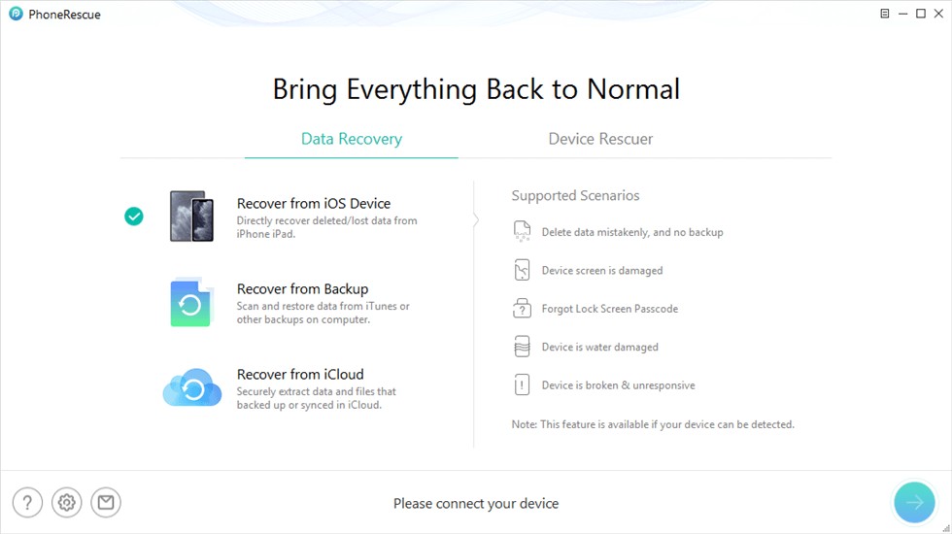Open settings with the gear icon

(x=67, y=502)
